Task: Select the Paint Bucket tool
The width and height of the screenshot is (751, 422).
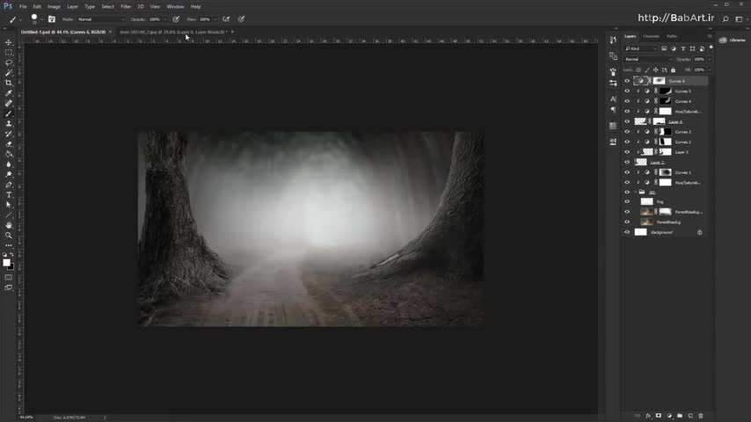Action: click(9, 154)
